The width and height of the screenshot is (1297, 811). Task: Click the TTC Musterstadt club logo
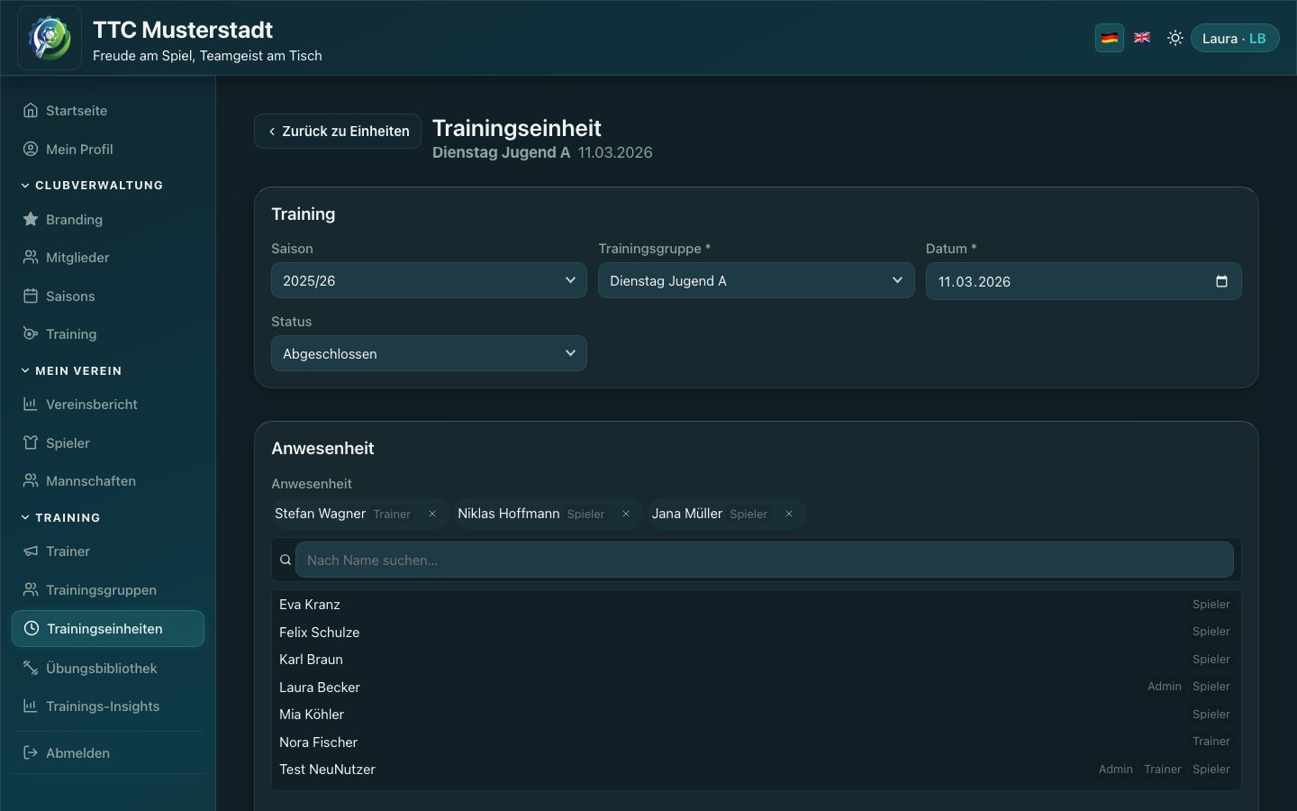50,38
